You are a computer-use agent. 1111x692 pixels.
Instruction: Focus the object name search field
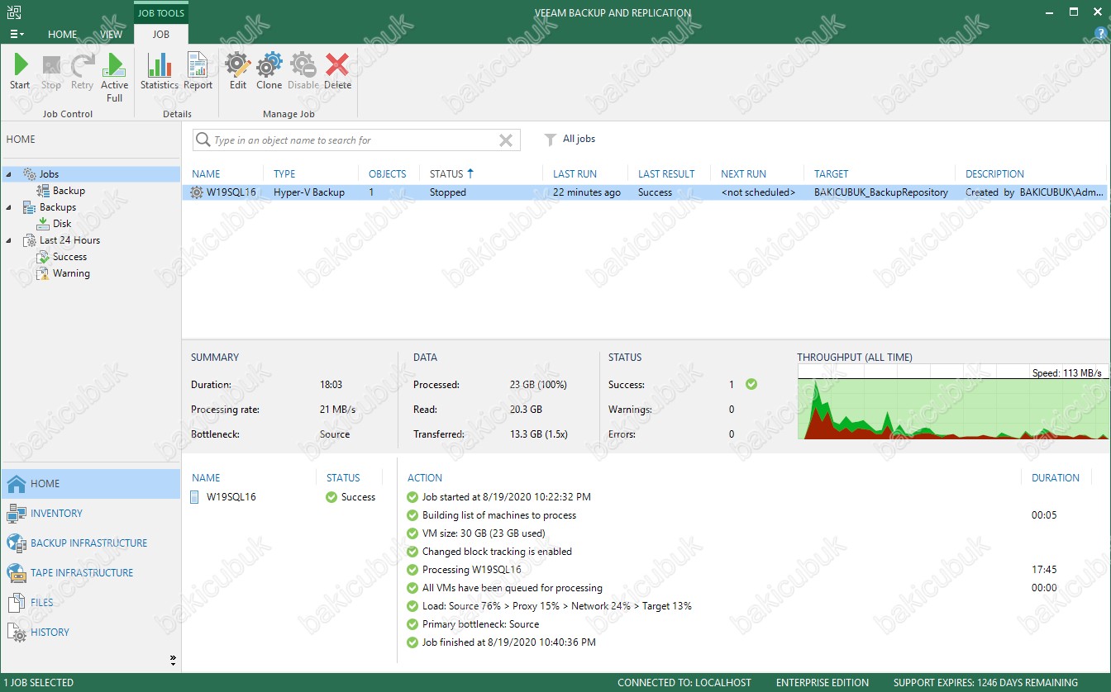[355, 140]
